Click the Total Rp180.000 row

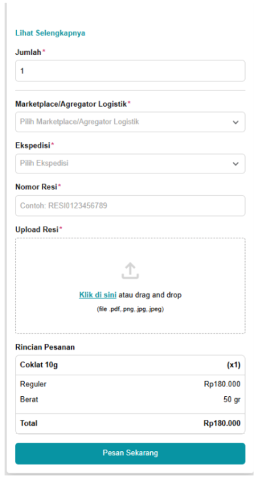coord(130,424)
